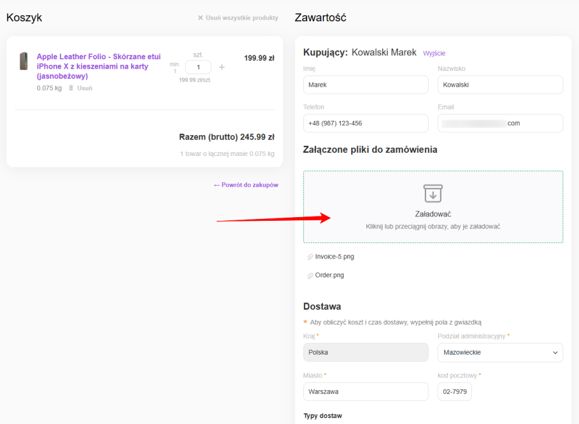The image size is (579, 424).
Task: Remove the item via the Usuń link
Action: point(84,88)
